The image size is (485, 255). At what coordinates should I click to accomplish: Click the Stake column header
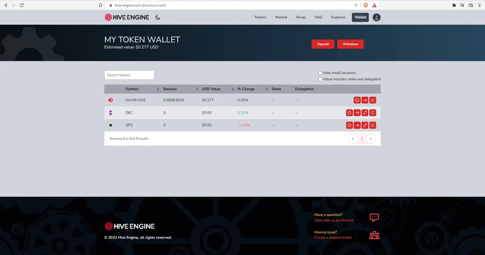tap(277, 89)
